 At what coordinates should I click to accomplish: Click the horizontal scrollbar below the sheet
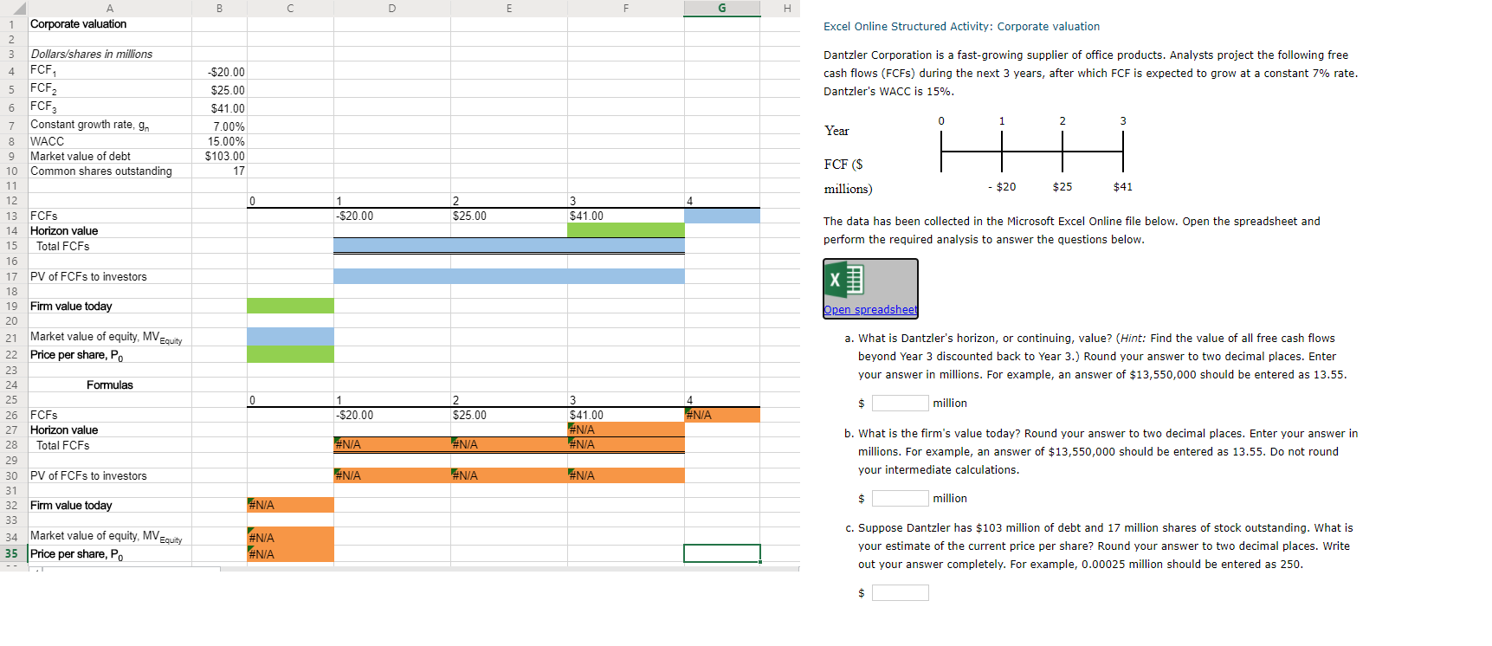[509, 569]
